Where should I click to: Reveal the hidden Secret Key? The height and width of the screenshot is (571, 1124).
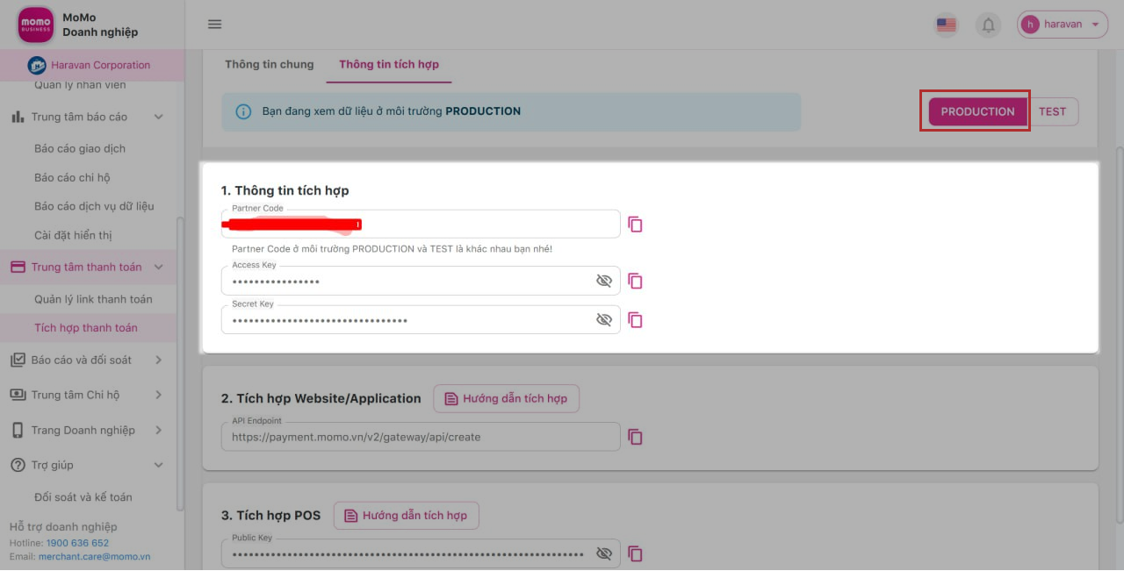tap(603, 320)
